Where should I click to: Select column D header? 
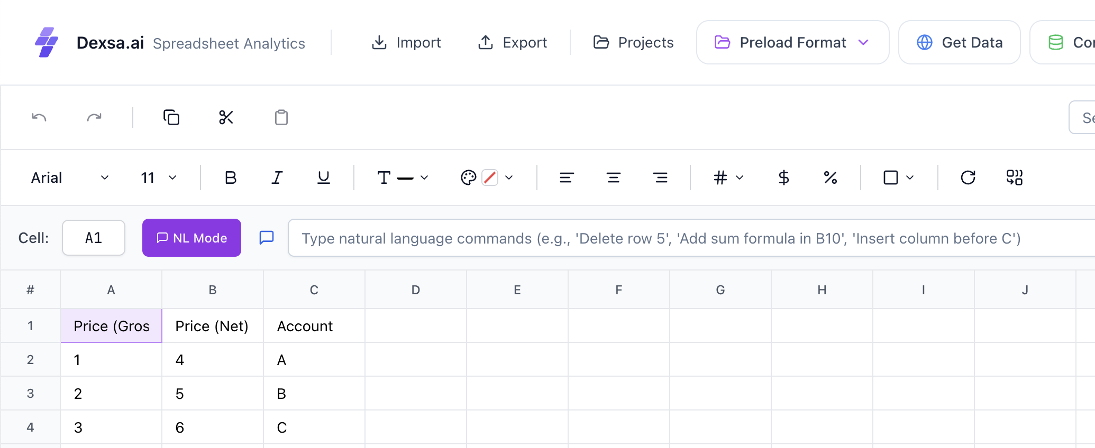coord(416,290)
